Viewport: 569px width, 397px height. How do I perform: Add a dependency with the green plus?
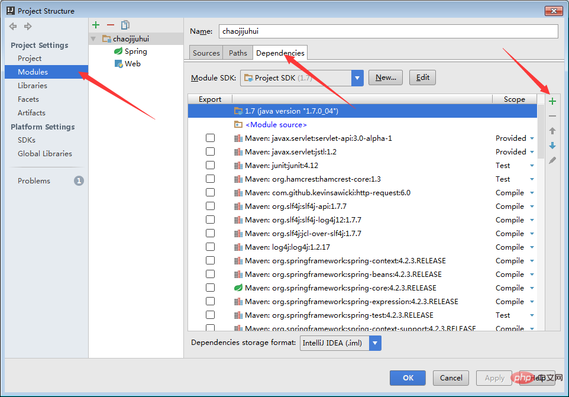pos(552,101)
